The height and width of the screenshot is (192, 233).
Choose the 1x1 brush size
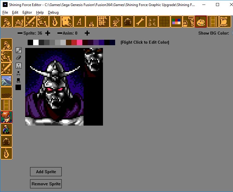click(x=19, y=66)
